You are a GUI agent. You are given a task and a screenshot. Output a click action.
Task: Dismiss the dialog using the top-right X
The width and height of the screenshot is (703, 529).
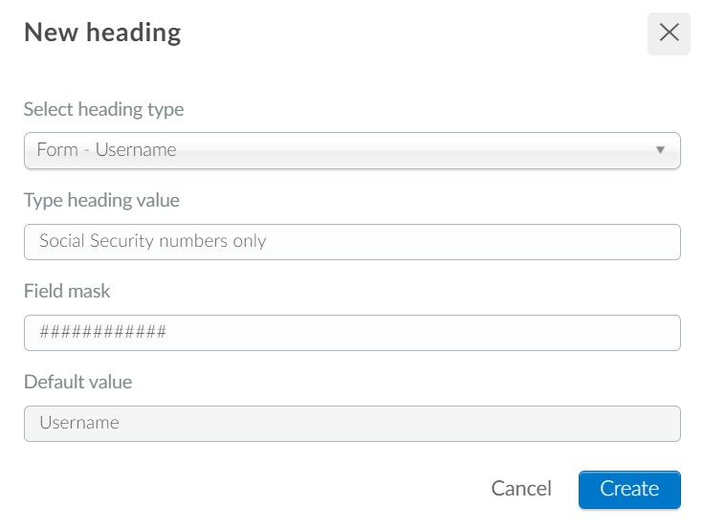[x=669, y=33]
